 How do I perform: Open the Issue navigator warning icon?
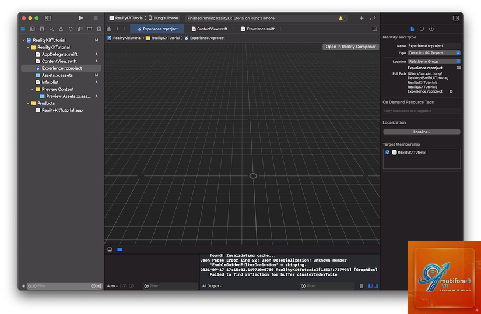tap(61, 29)
